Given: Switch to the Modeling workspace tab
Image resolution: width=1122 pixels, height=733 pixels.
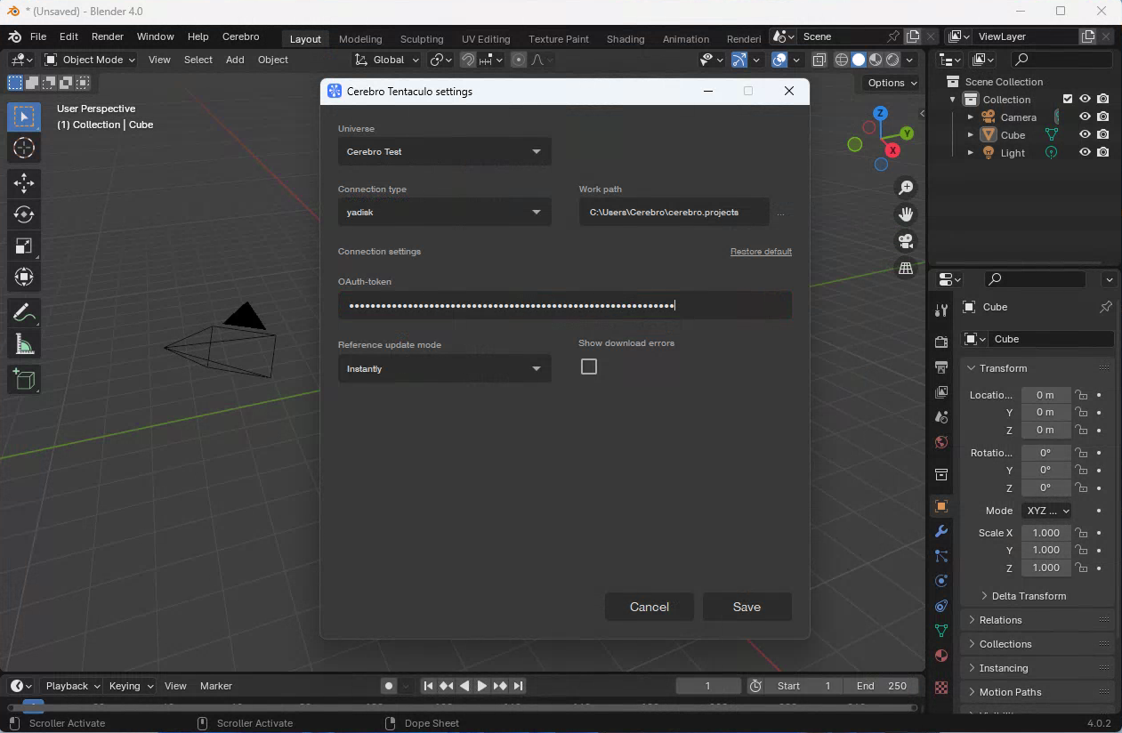Looking at the screenshot, I should coord(360,39).
